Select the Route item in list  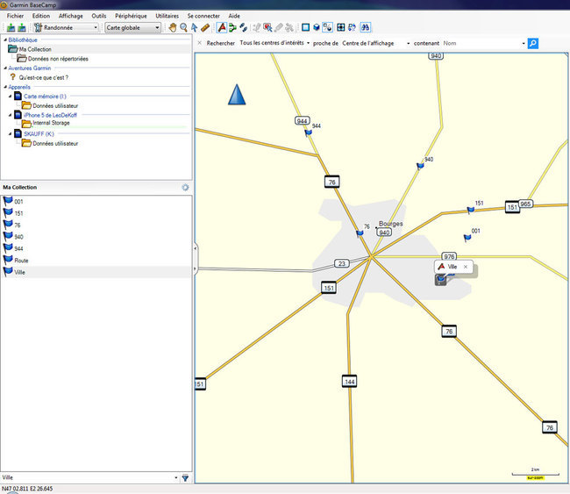(96, 261)
